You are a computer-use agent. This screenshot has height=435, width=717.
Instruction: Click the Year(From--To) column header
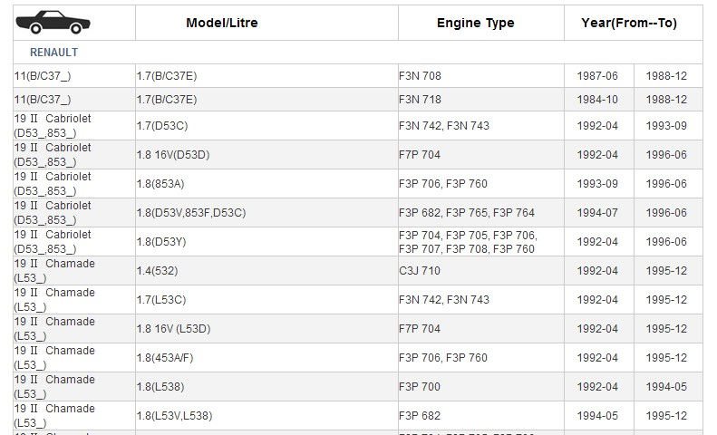(633, 23)
